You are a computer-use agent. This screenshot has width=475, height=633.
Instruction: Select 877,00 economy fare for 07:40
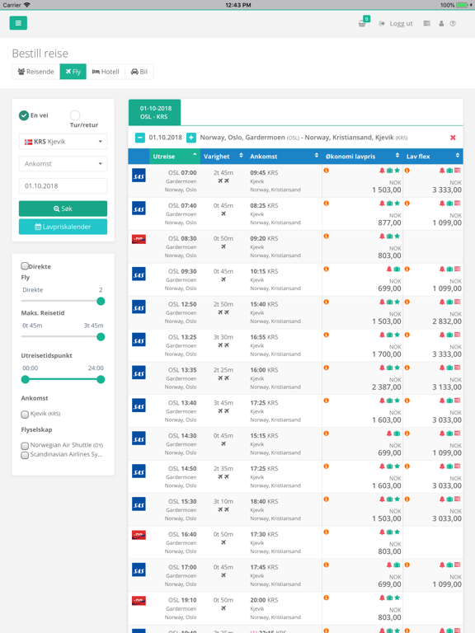(x=389, y=223)
